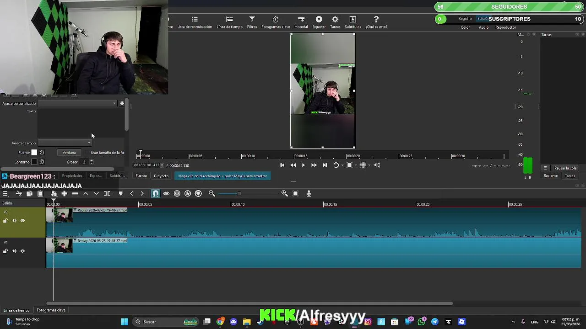Toggle lock on track V2
Image resolution: width=586 pixels, height=329 pixels.
click(5, 221)
